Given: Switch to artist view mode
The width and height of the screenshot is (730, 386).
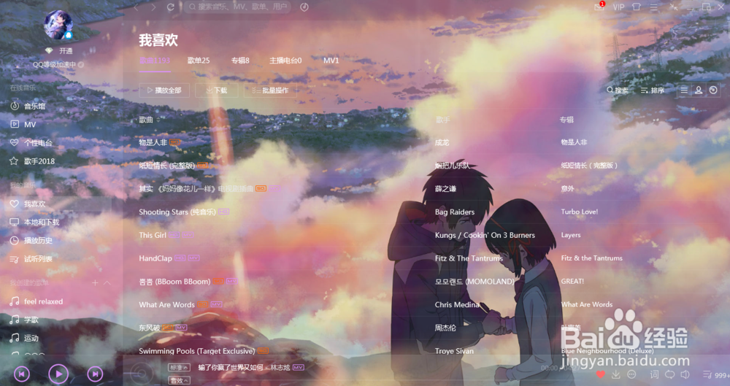Looking at the screenshot, I should pyautogui.click(x=699, y=90).
